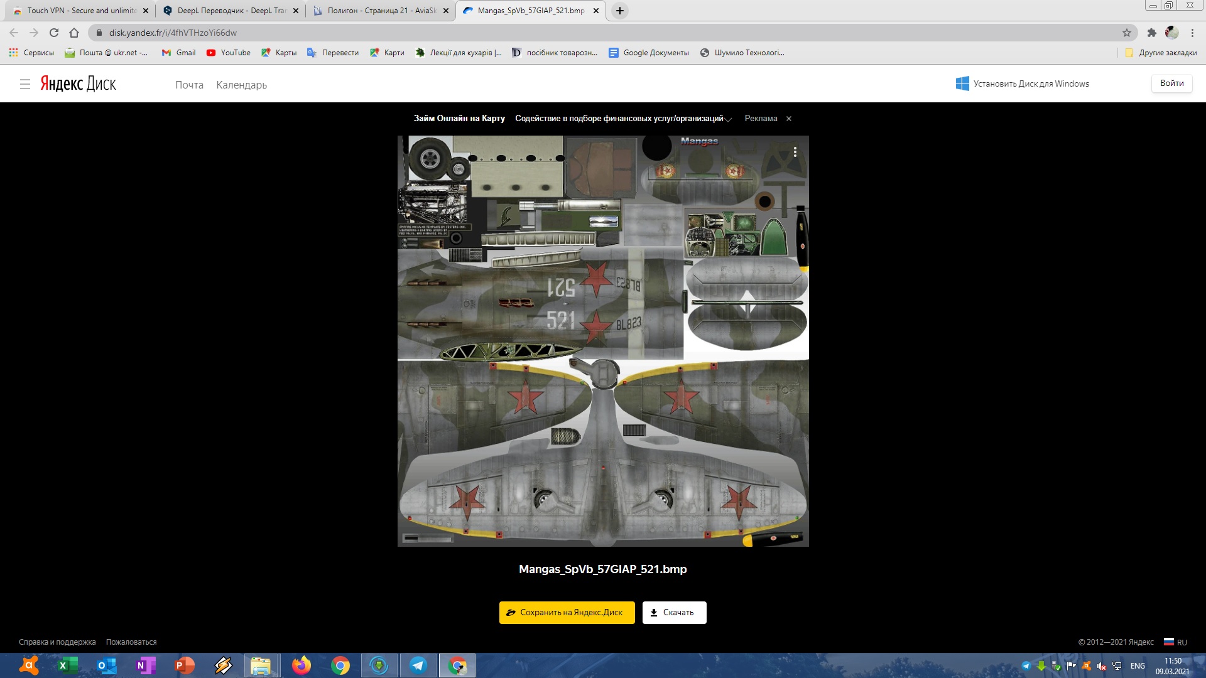Screen dimensions: 1206x678
Task: Open the Карти bookmark
Action: (x=387, y=53)
